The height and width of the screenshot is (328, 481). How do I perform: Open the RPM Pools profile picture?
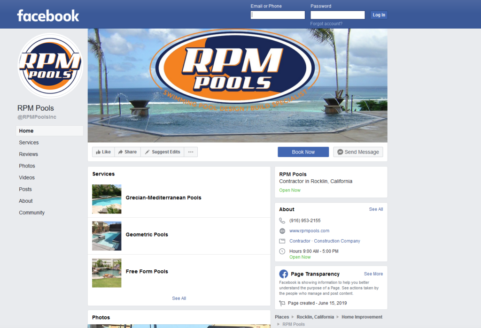50,66
